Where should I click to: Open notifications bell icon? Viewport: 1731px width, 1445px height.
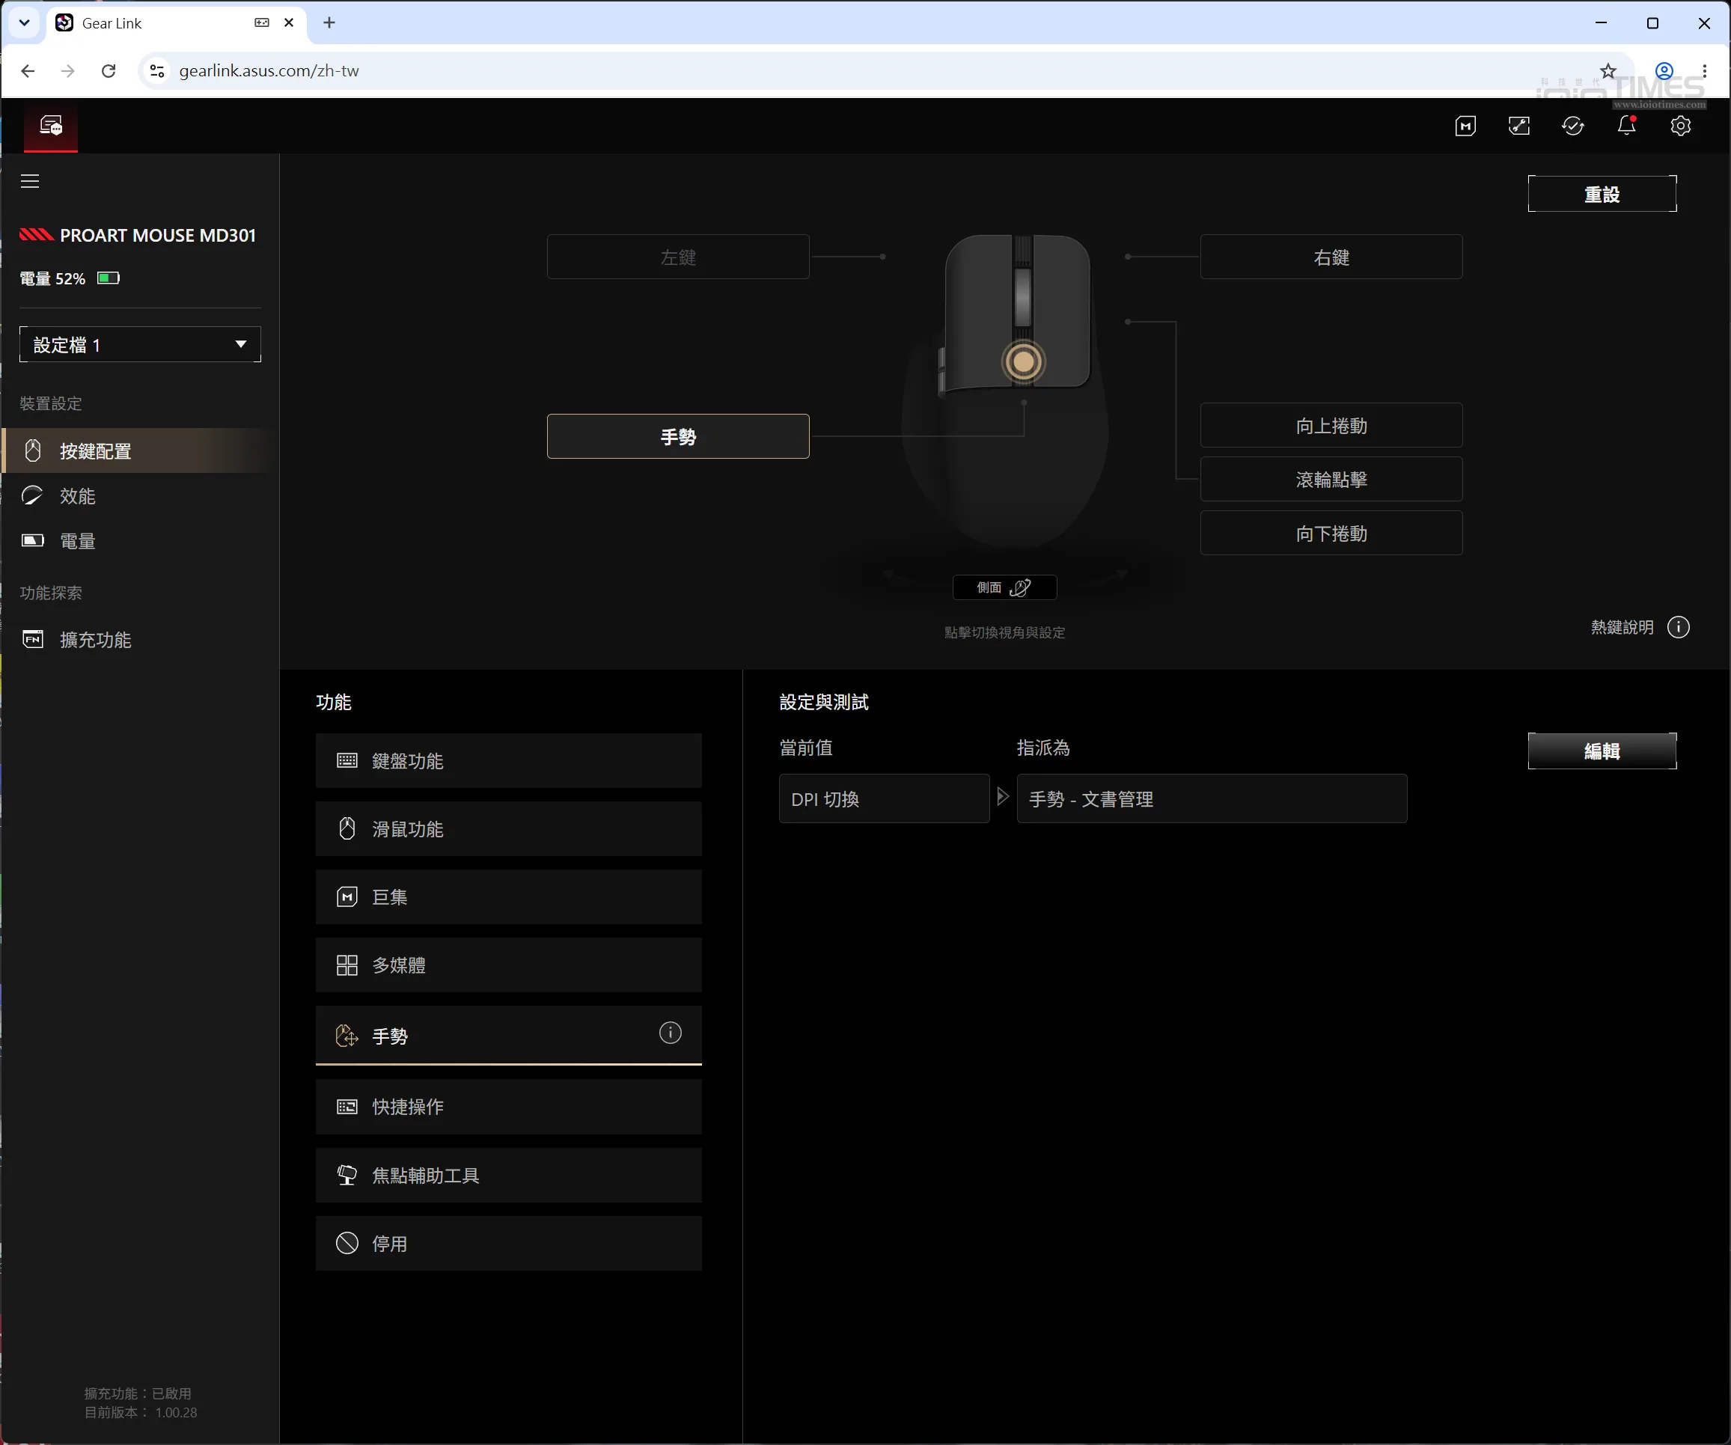1626,125
